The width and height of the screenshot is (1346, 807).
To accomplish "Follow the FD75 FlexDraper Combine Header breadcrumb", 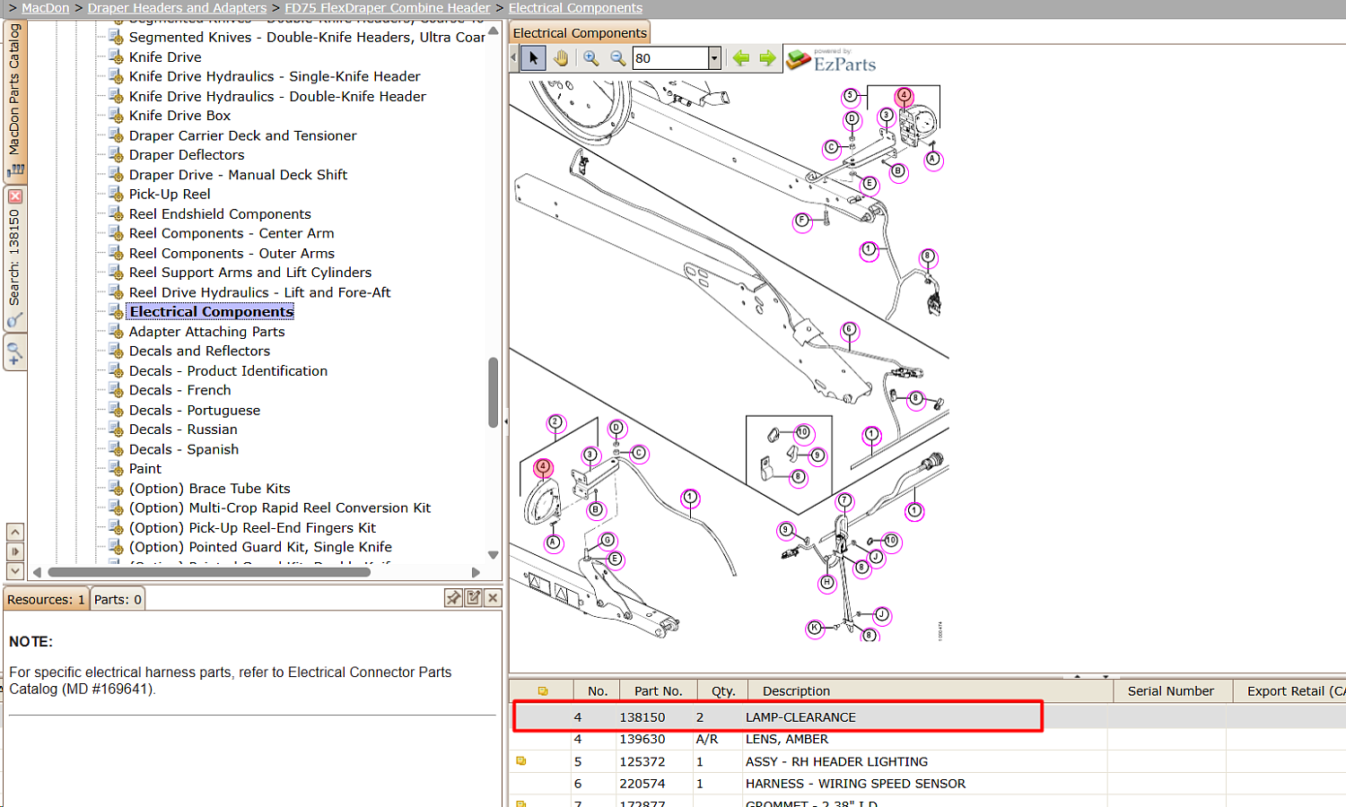I will click(x=388, y=8).
